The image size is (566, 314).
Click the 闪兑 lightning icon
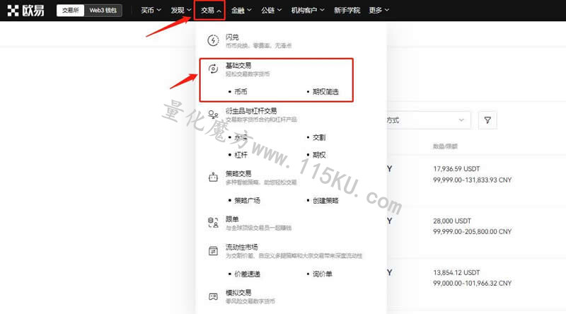click(x=213, y=40)
